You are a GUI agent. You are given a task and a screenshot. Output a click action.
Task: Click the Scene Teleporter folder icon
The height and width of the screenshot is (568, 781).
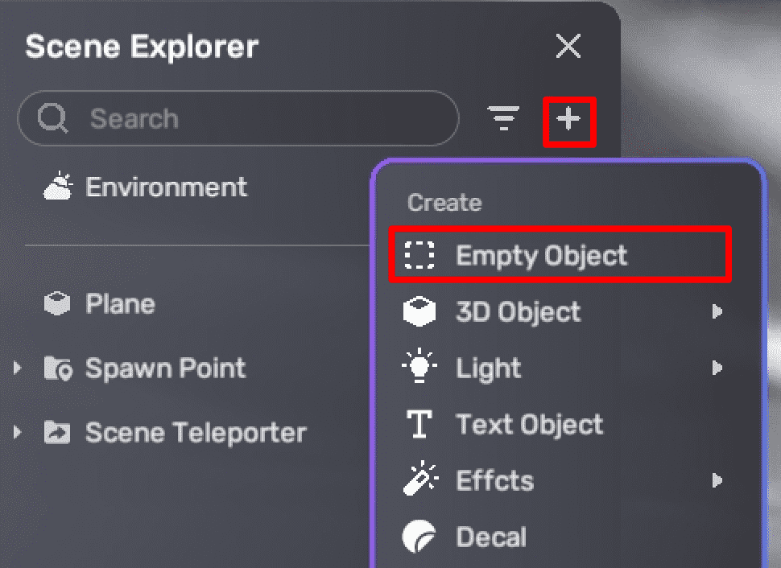57,433
